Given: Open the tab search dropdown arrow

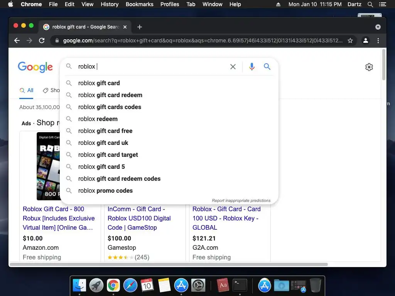Looking at the screenshot, I should (x=378, y=27).
